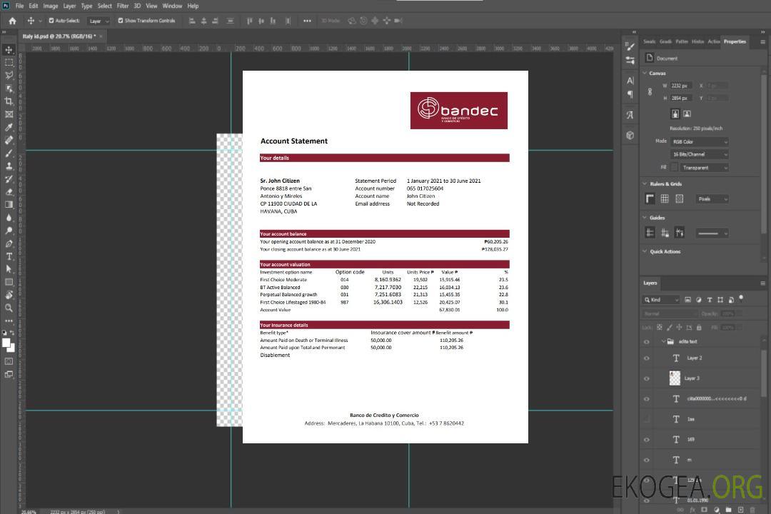Toggle rulers visibility in Rulers & Grids
This screenshot has height=514, width=771.
[x=650, y=198]
